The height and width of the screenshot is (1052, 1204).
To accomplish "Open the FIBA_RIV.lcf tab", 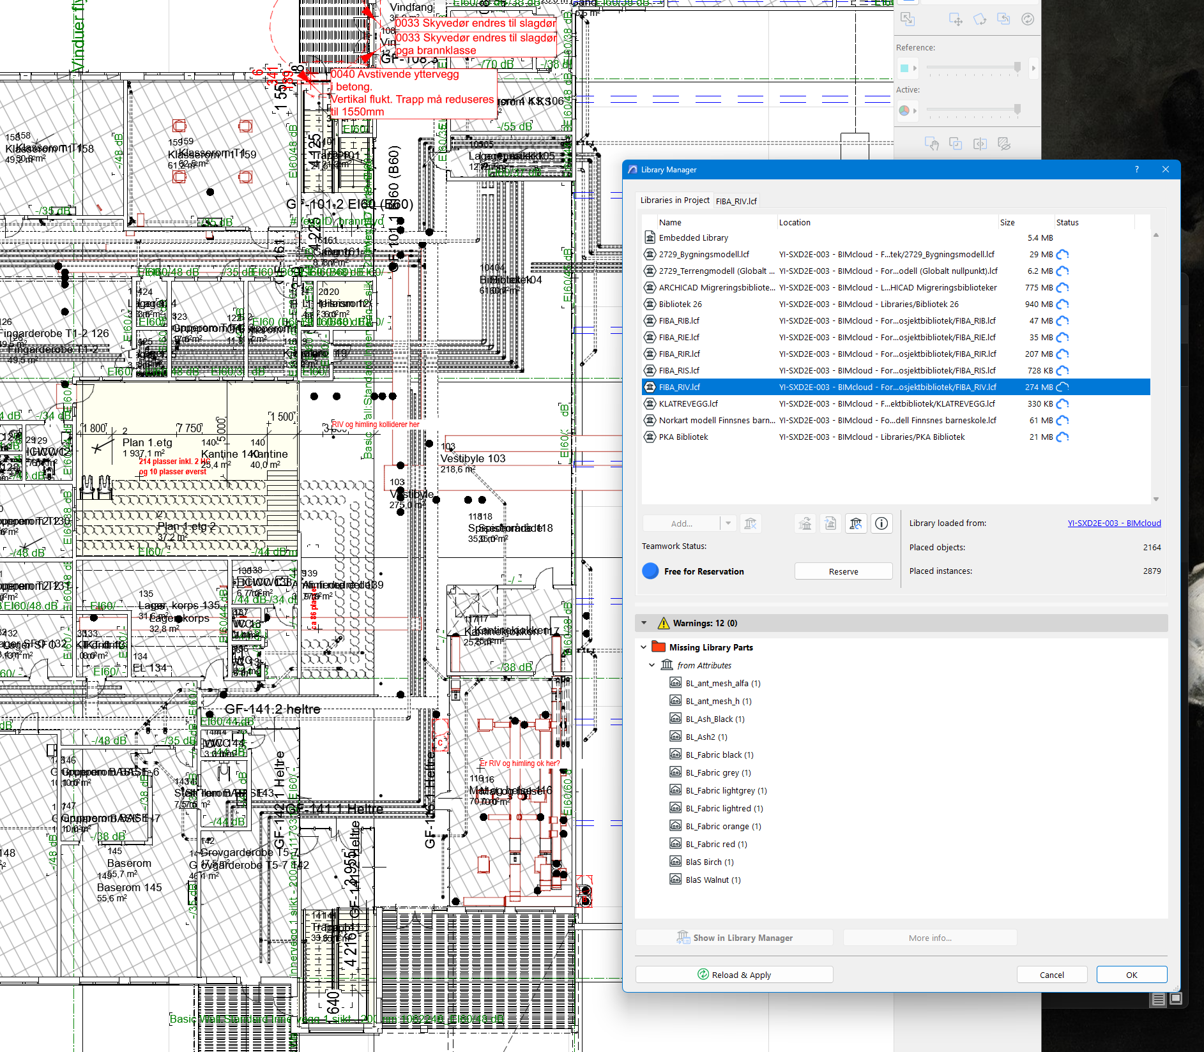I will (x=736, y=201).
